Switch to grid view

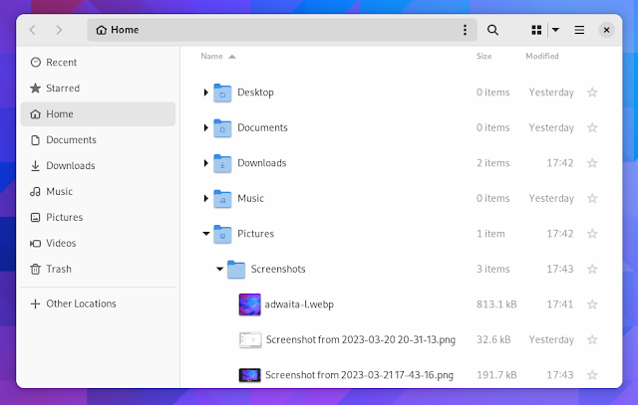[x=536, y=30]
